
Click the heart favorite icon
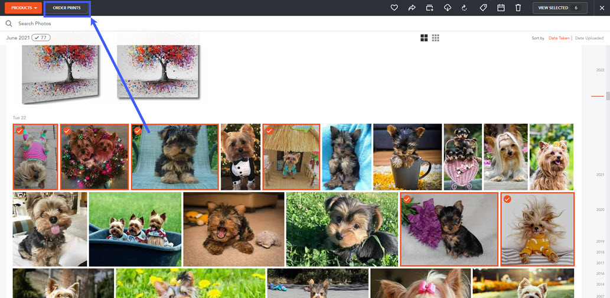(x=394, y=8)
